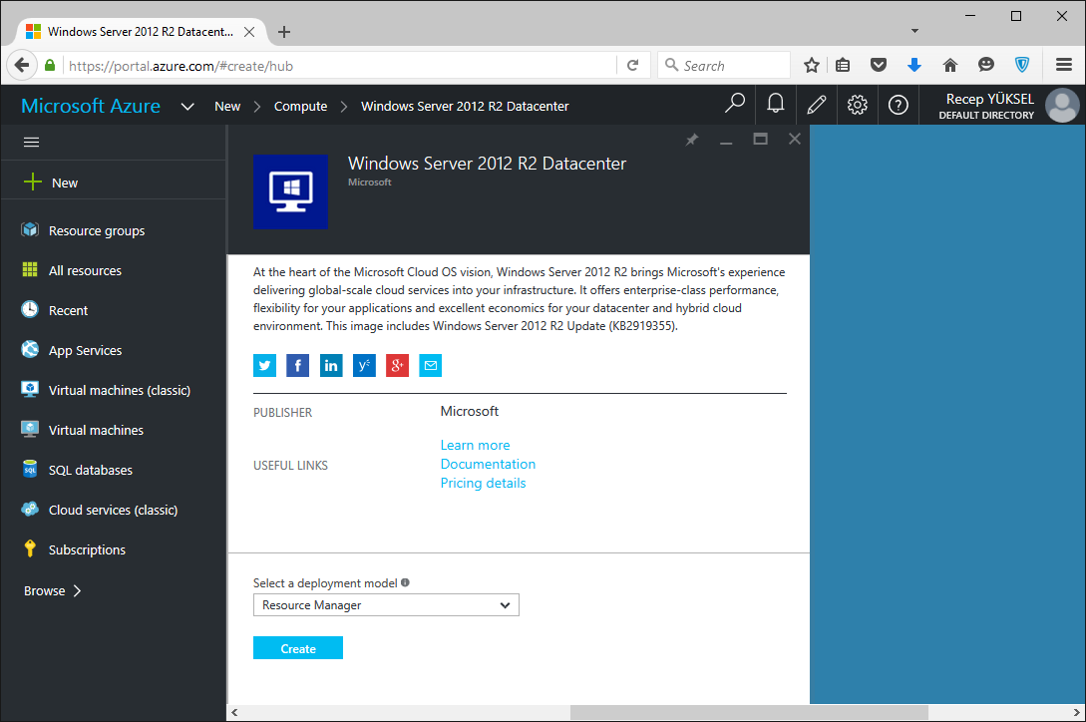1086x722 pixels.
Task: Open the deployment model dropdown
Action: click(x=386, y=605)
